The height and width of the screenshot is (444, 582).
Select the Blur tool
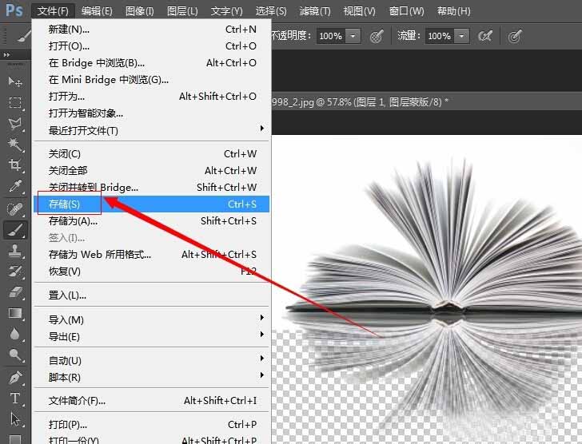(15, 334)
